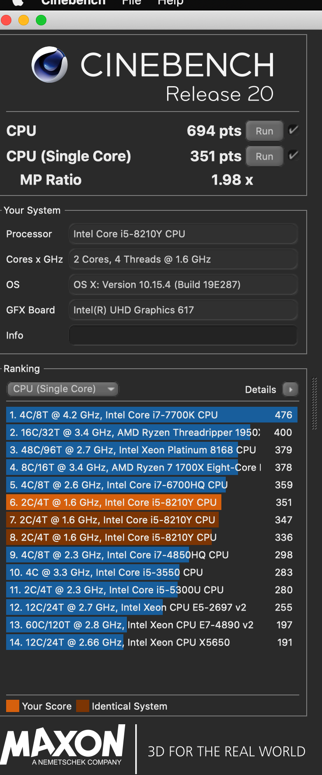The height and width of the screenshot is (775, 322).
Task: Click the Processor name field
Action: click(183, 234)
